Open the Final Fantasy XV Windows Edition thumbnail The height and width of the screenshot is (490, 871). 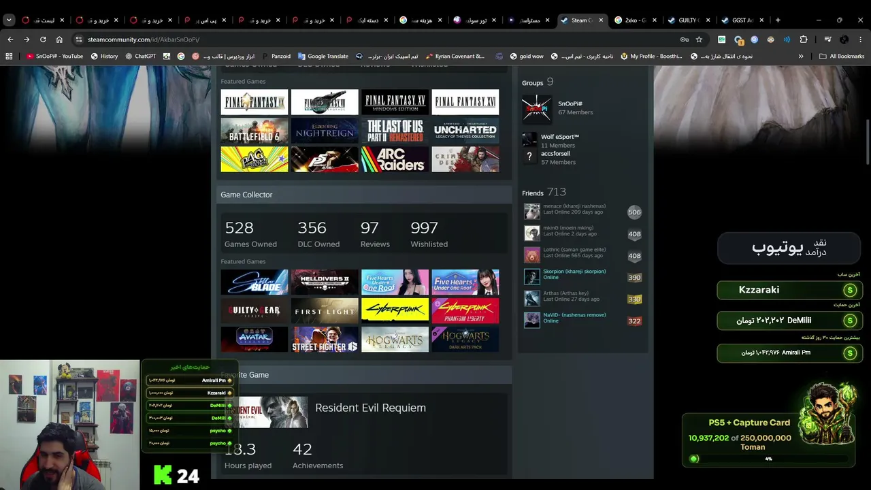tap(395, 102)
